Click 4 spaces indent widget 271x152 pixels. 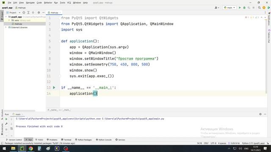tap(222, 143)
